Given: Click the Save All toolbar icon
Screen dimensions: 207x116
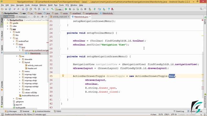Looking at the screenshot, I should tap(6, 9).
